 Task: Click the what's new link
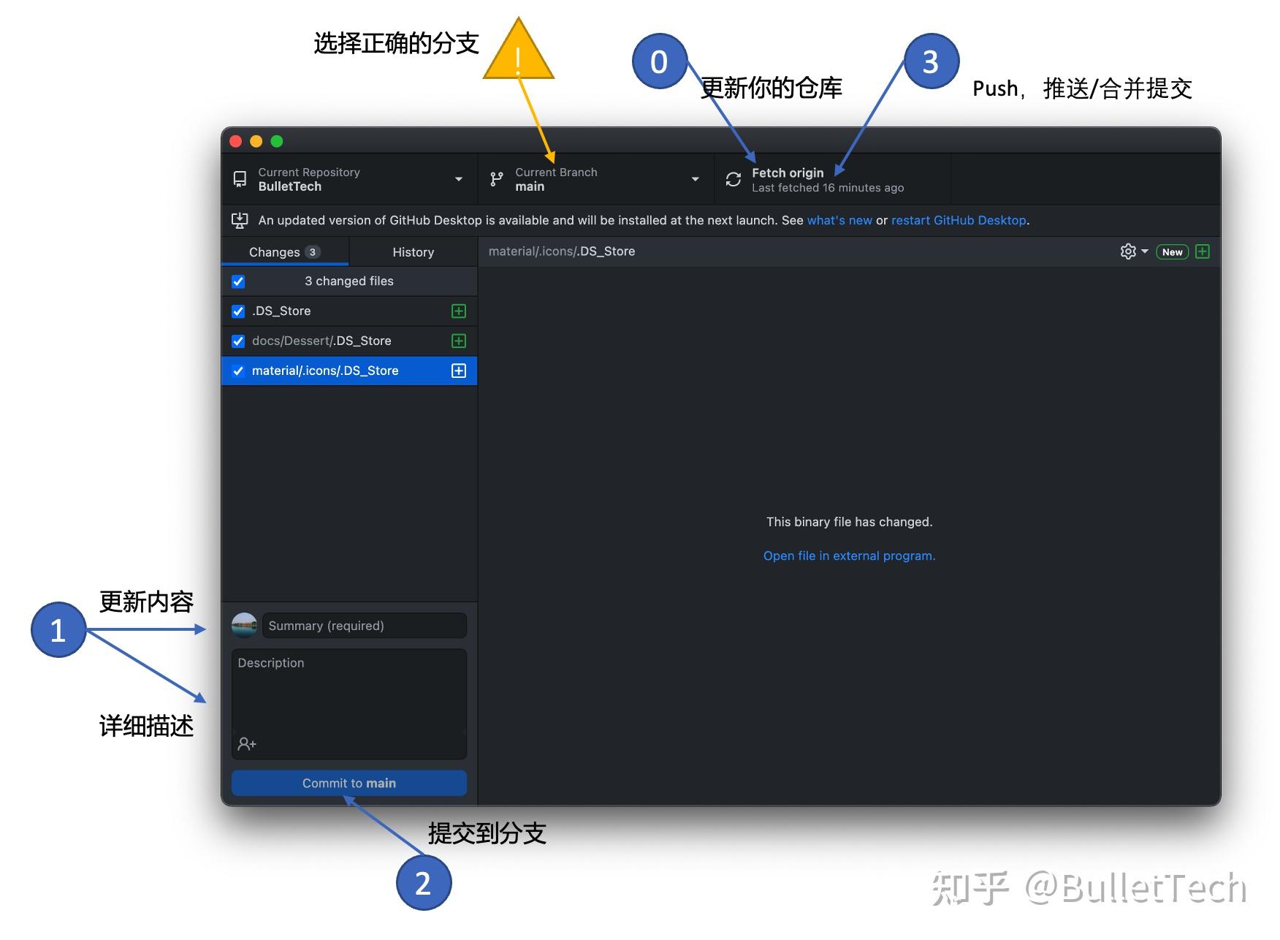coord(839,220)
